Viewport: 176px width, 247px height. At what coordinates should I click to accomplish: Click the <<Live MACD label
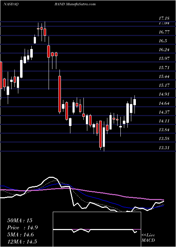148,237
